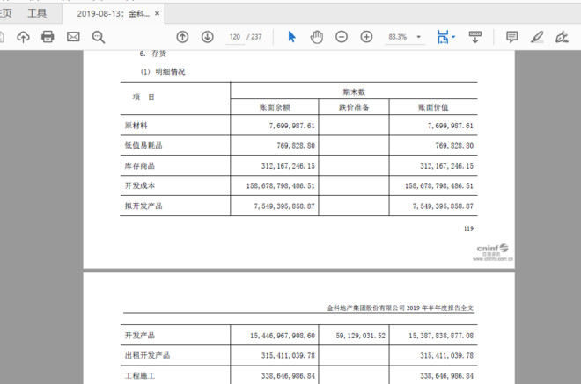
Task: Click the 工程施工 row label
Action: [140, 376]
